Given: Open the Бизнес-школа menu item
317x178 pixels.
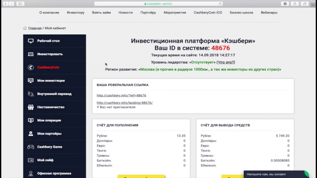Looking at the screenshot, I should click(241, 13).
